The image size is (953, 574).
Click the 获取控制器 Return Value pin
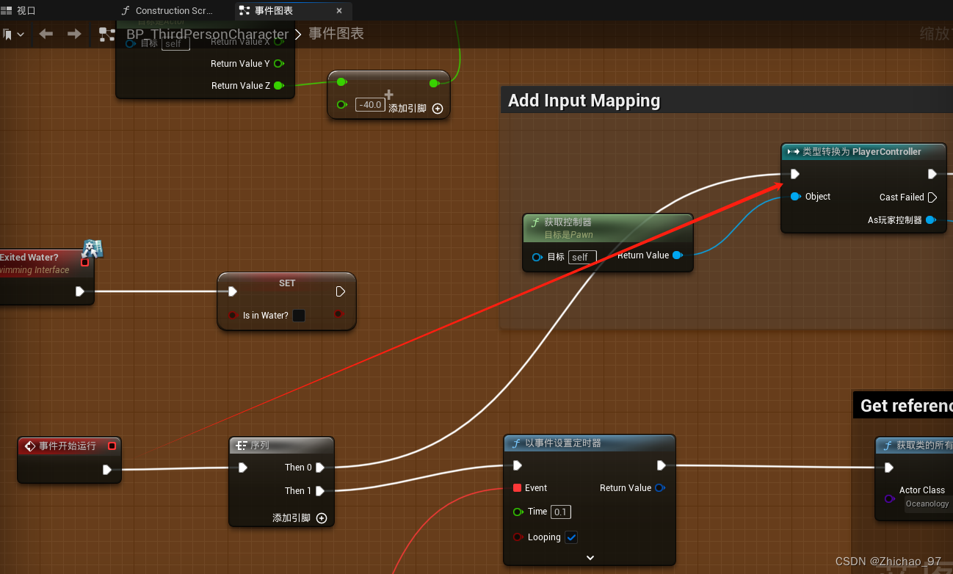(677, 255)
